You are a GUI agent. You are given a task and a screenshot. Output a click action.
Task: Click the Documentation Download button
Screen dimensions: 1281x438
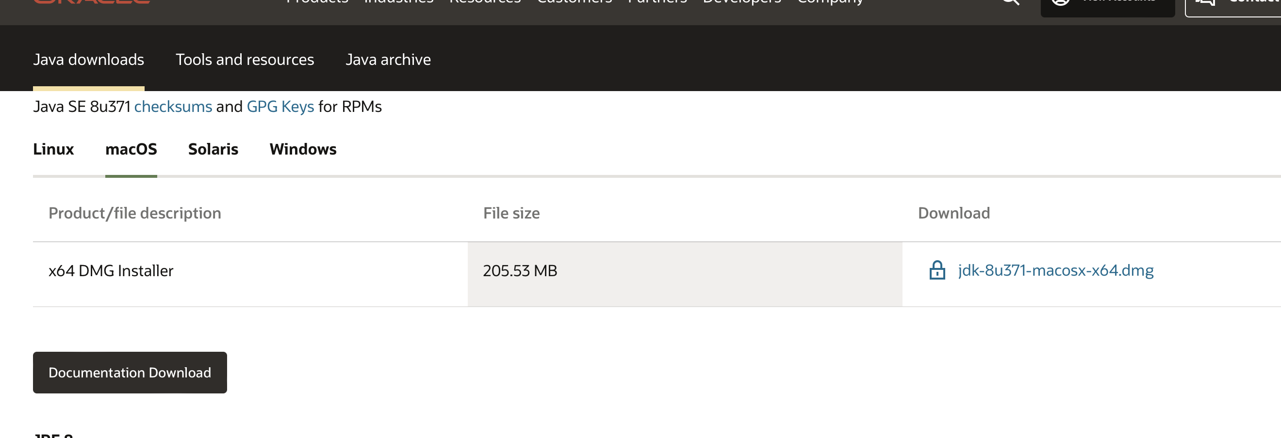coord(130,373)
